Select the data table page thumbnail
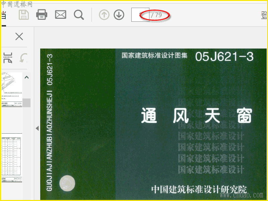Screen dimensions: 268x201 tap(12, 158)
